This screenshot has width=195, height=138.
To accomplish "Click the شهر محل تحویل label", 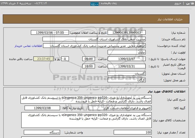I will click(174, 80).
